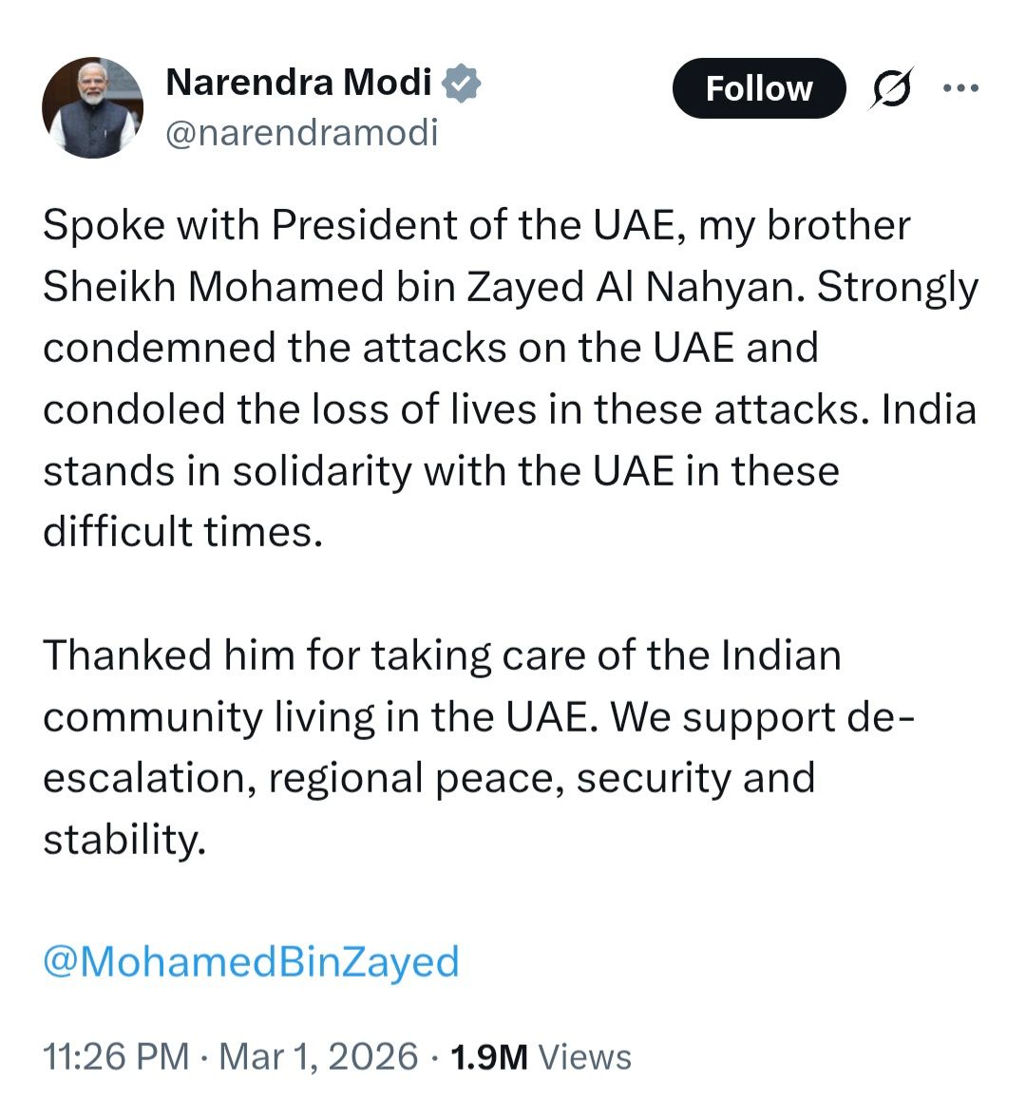
Task: Click the blue verified badge
Action: [x=463, y=84]
